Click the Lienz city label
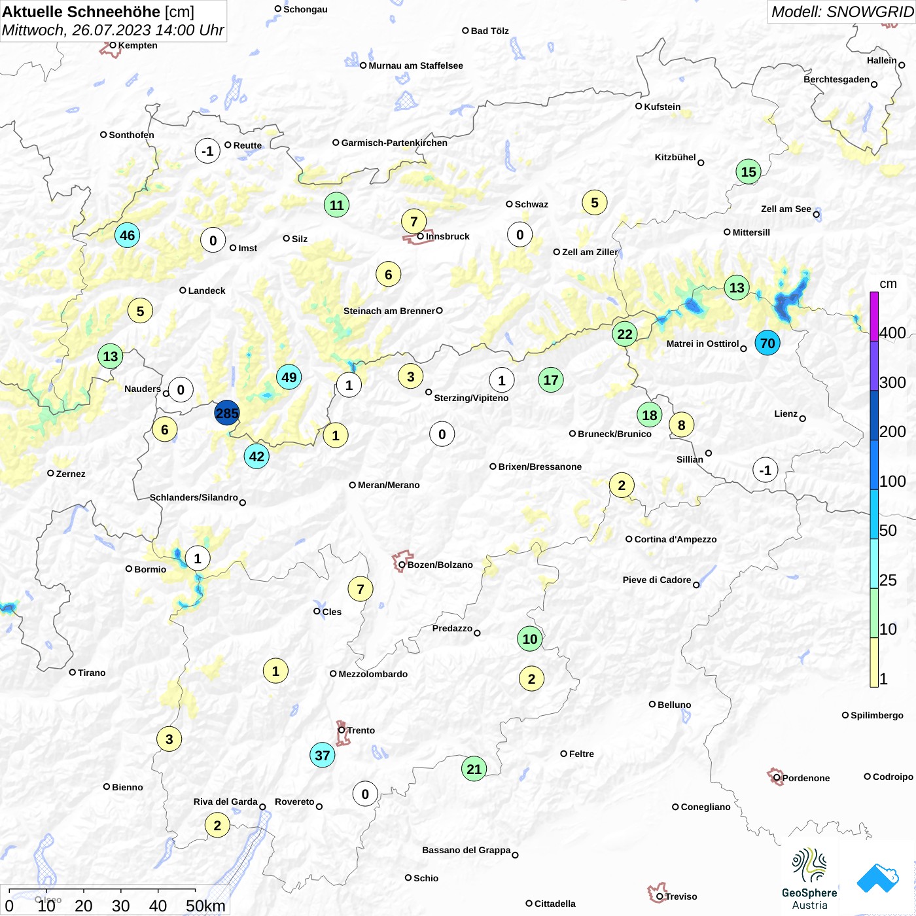The height and width of the screenshot is (916, 916). point(786,414)
